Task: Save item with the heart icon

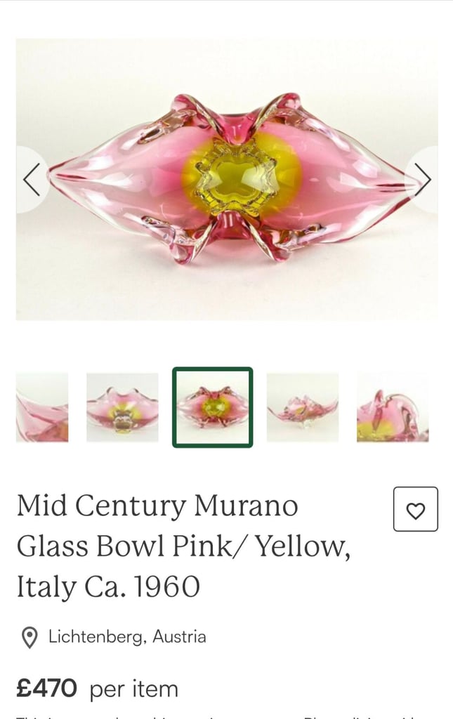Action: click(415, 509)
